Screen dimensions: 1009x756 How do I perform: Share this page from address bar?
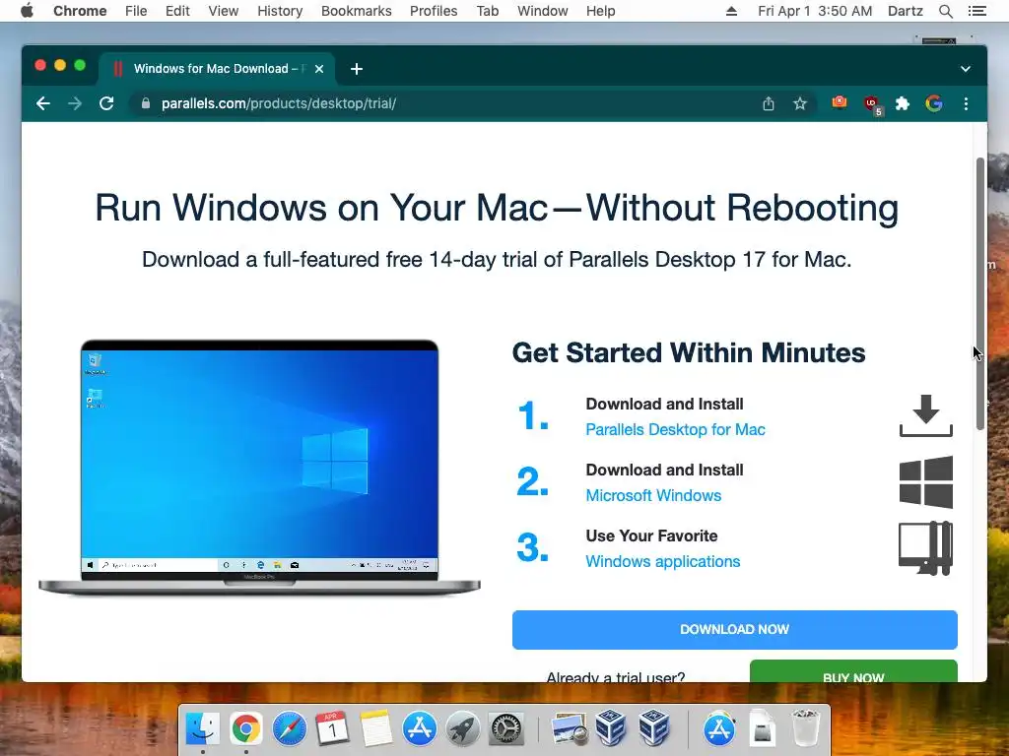769,103
